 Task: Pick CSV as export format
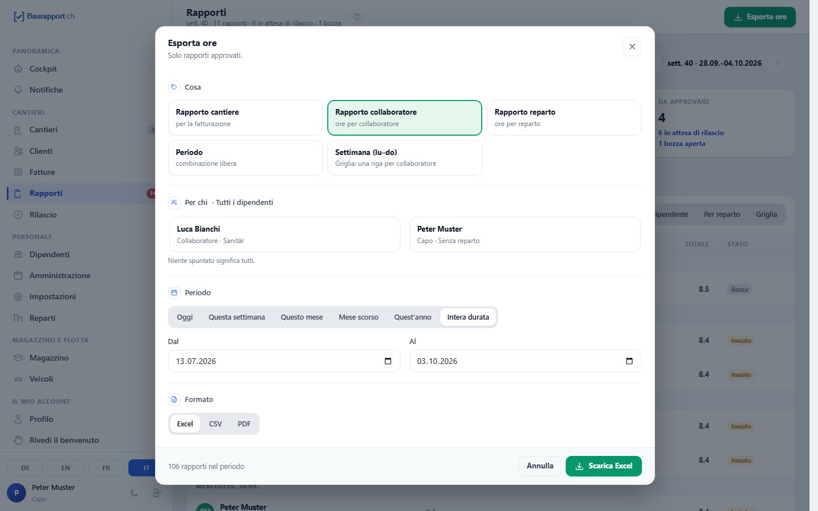click(x=215, y=424)
